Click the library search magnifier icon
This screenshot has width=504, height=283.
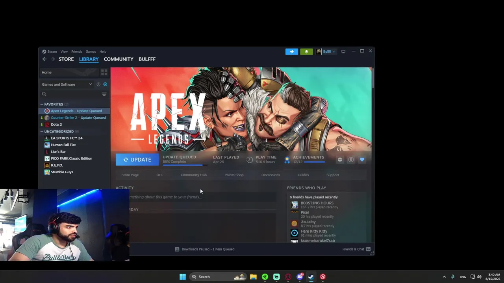point(44,94)
